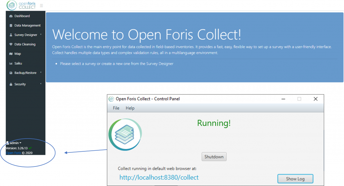The image size is (344, 186).
Task: Open the localhost:8380/collect link
Action: pos(159,178)
